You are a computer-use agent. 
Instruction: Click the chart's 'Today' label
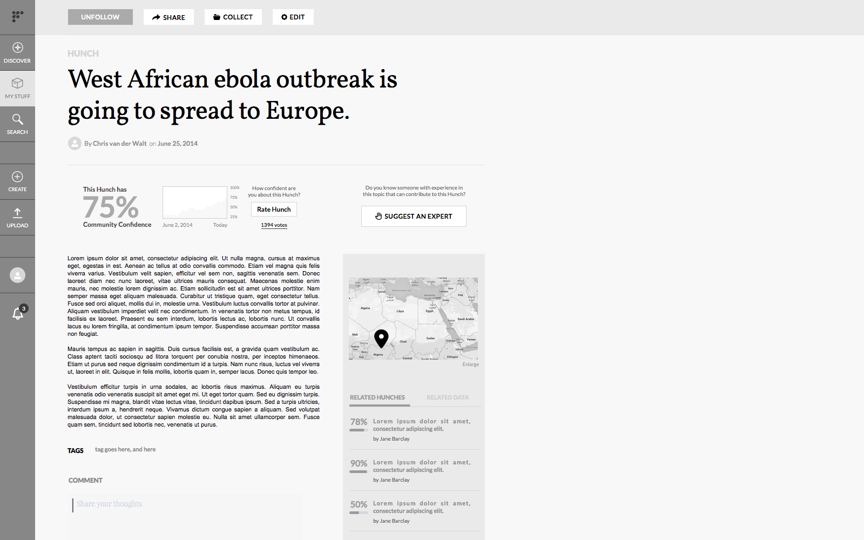click(x=220, y=225)
